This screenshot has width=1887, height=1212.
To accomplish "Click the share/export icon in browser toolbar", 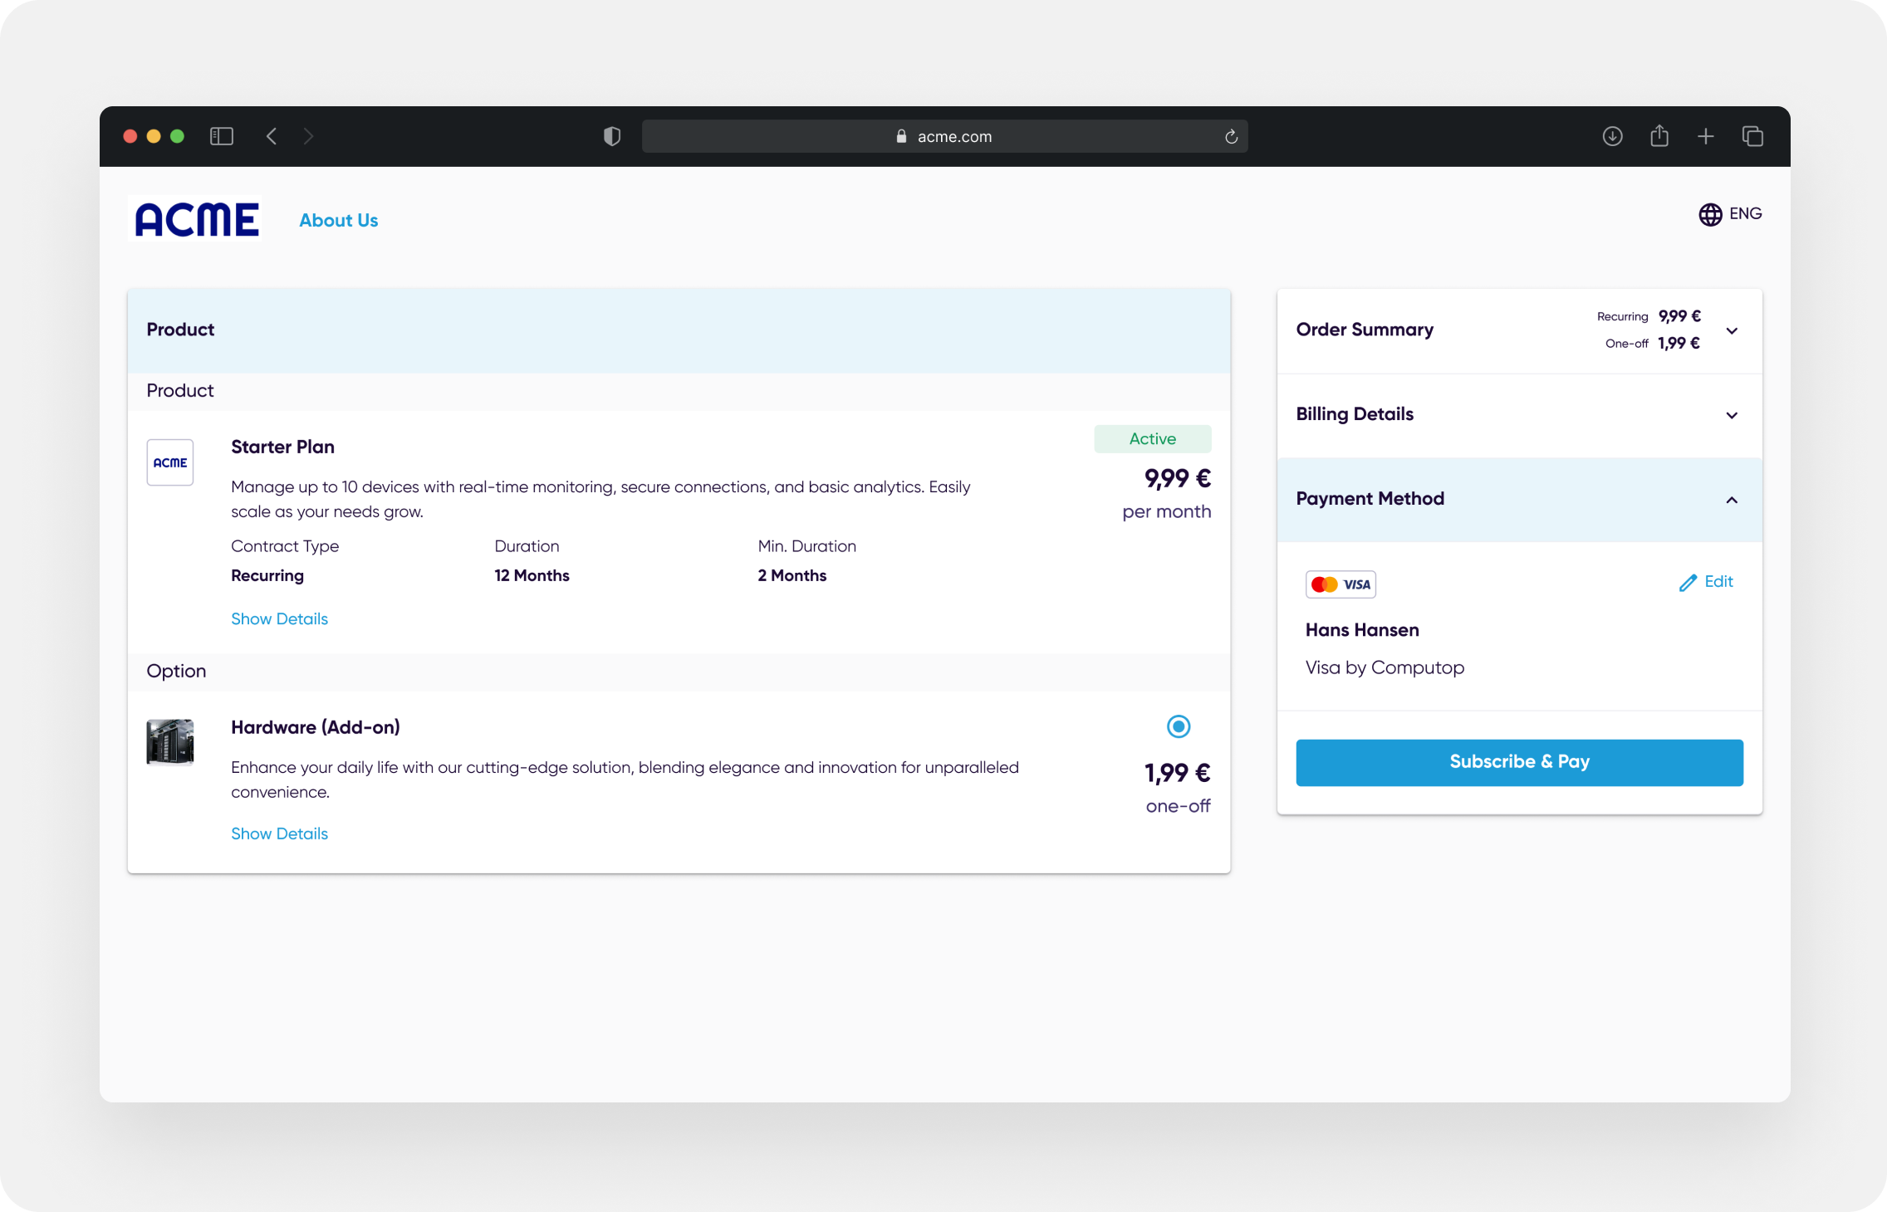I will 1660,134.
